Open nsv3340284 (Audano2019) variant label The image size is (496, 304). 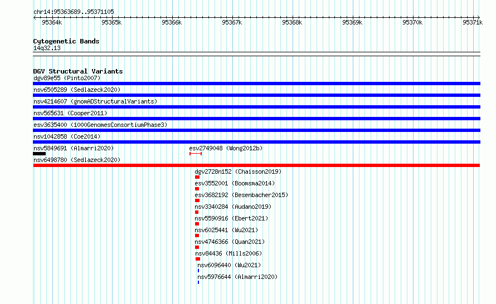[x=233, y=207]
